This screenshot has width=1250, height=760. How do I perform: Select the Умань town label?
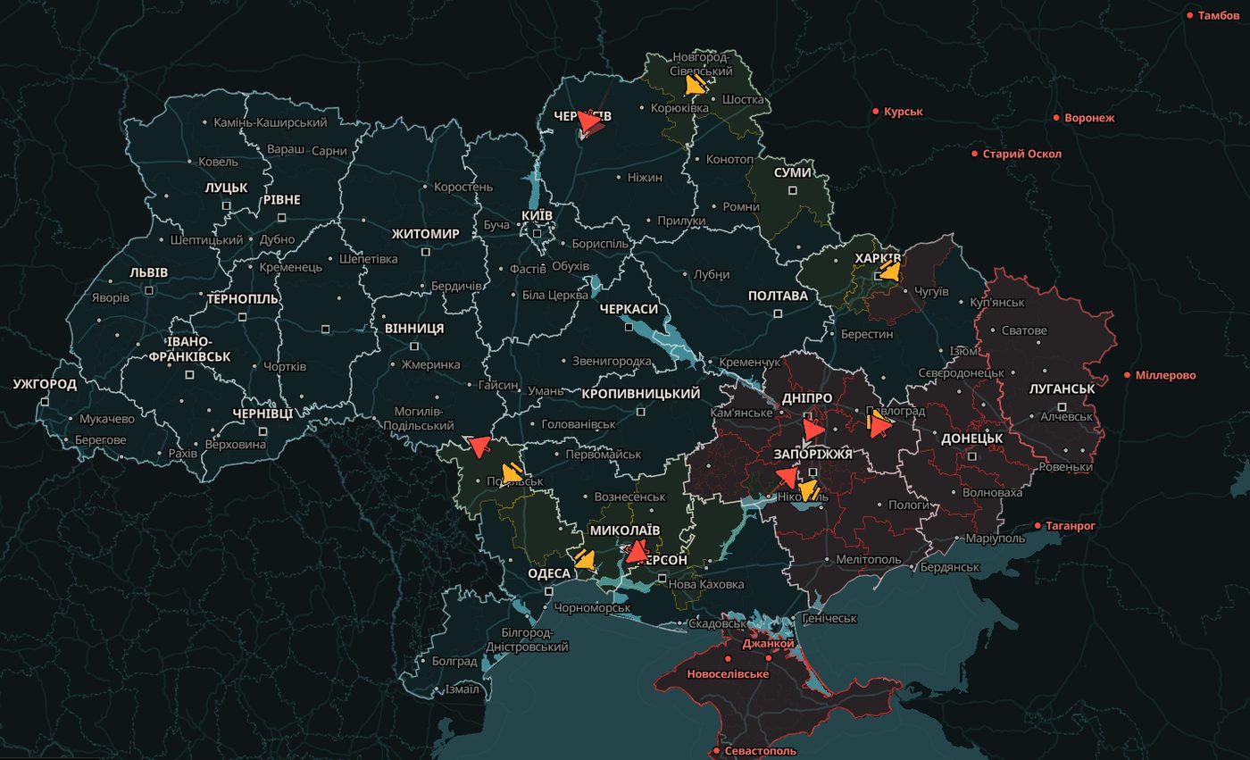pyautogui.click(x=546, y=390)
